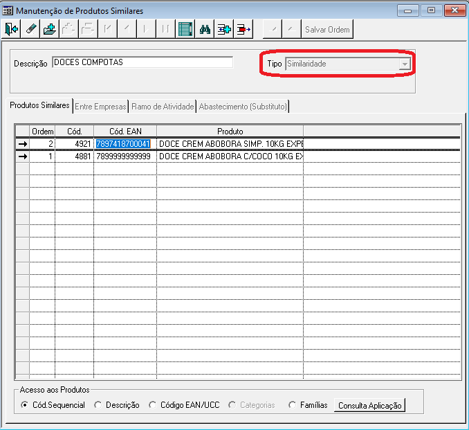The image size is (469, 430).
Task: Click code cell 4881
Action: pos(75,156)
